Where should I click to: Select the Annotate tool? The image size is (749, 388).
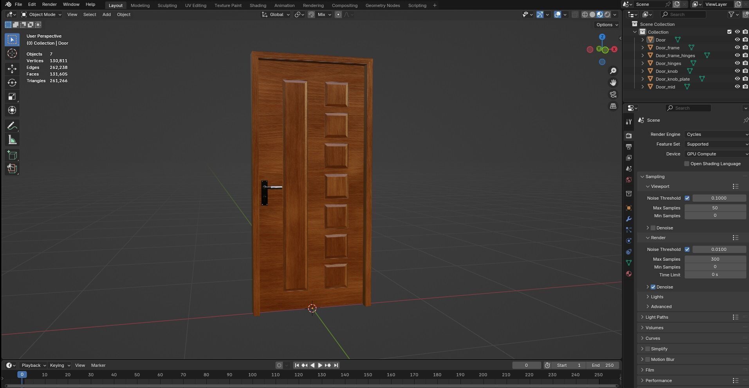pyautogui.click(x=12, y=126)
